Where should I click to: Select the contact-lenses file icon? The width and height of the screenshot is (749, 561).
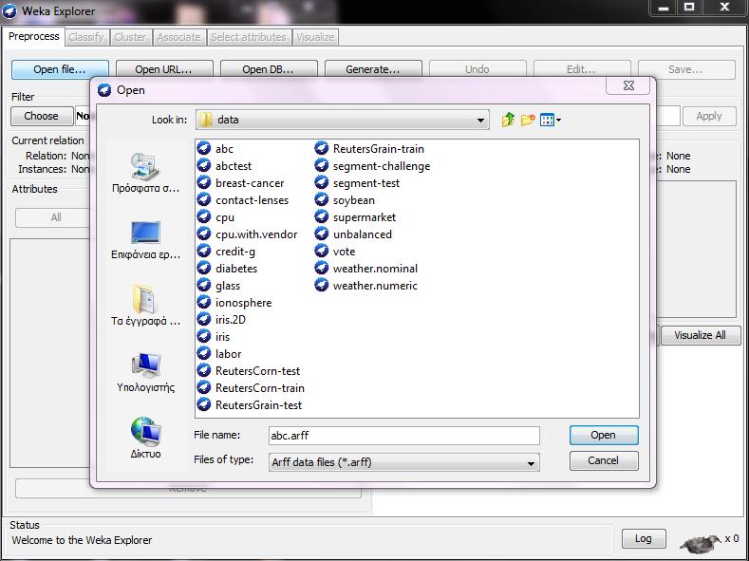[x=204, y=200]
